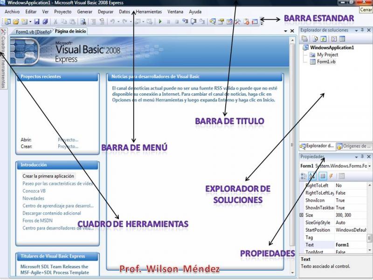373x280 pixels.
Task: Toggle auto-hide pin on Explorador de soluciones
Action: pos(362,30)
